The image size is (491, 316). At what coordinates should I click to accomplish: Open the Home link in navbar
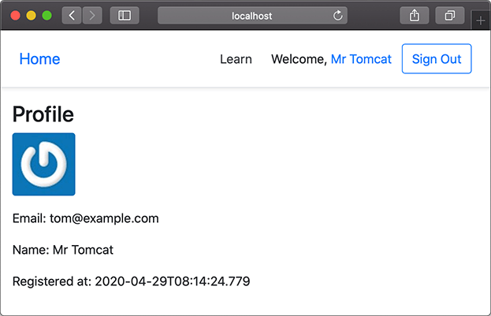tap(39, 59)
